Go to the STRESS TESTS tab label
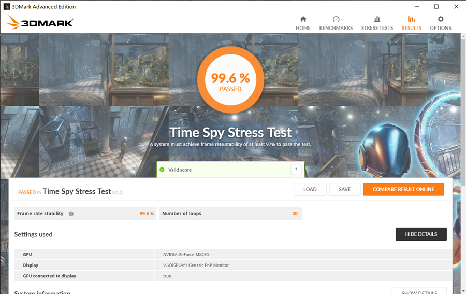This screenshot has width=466, height=294. (x=377, y=28)
